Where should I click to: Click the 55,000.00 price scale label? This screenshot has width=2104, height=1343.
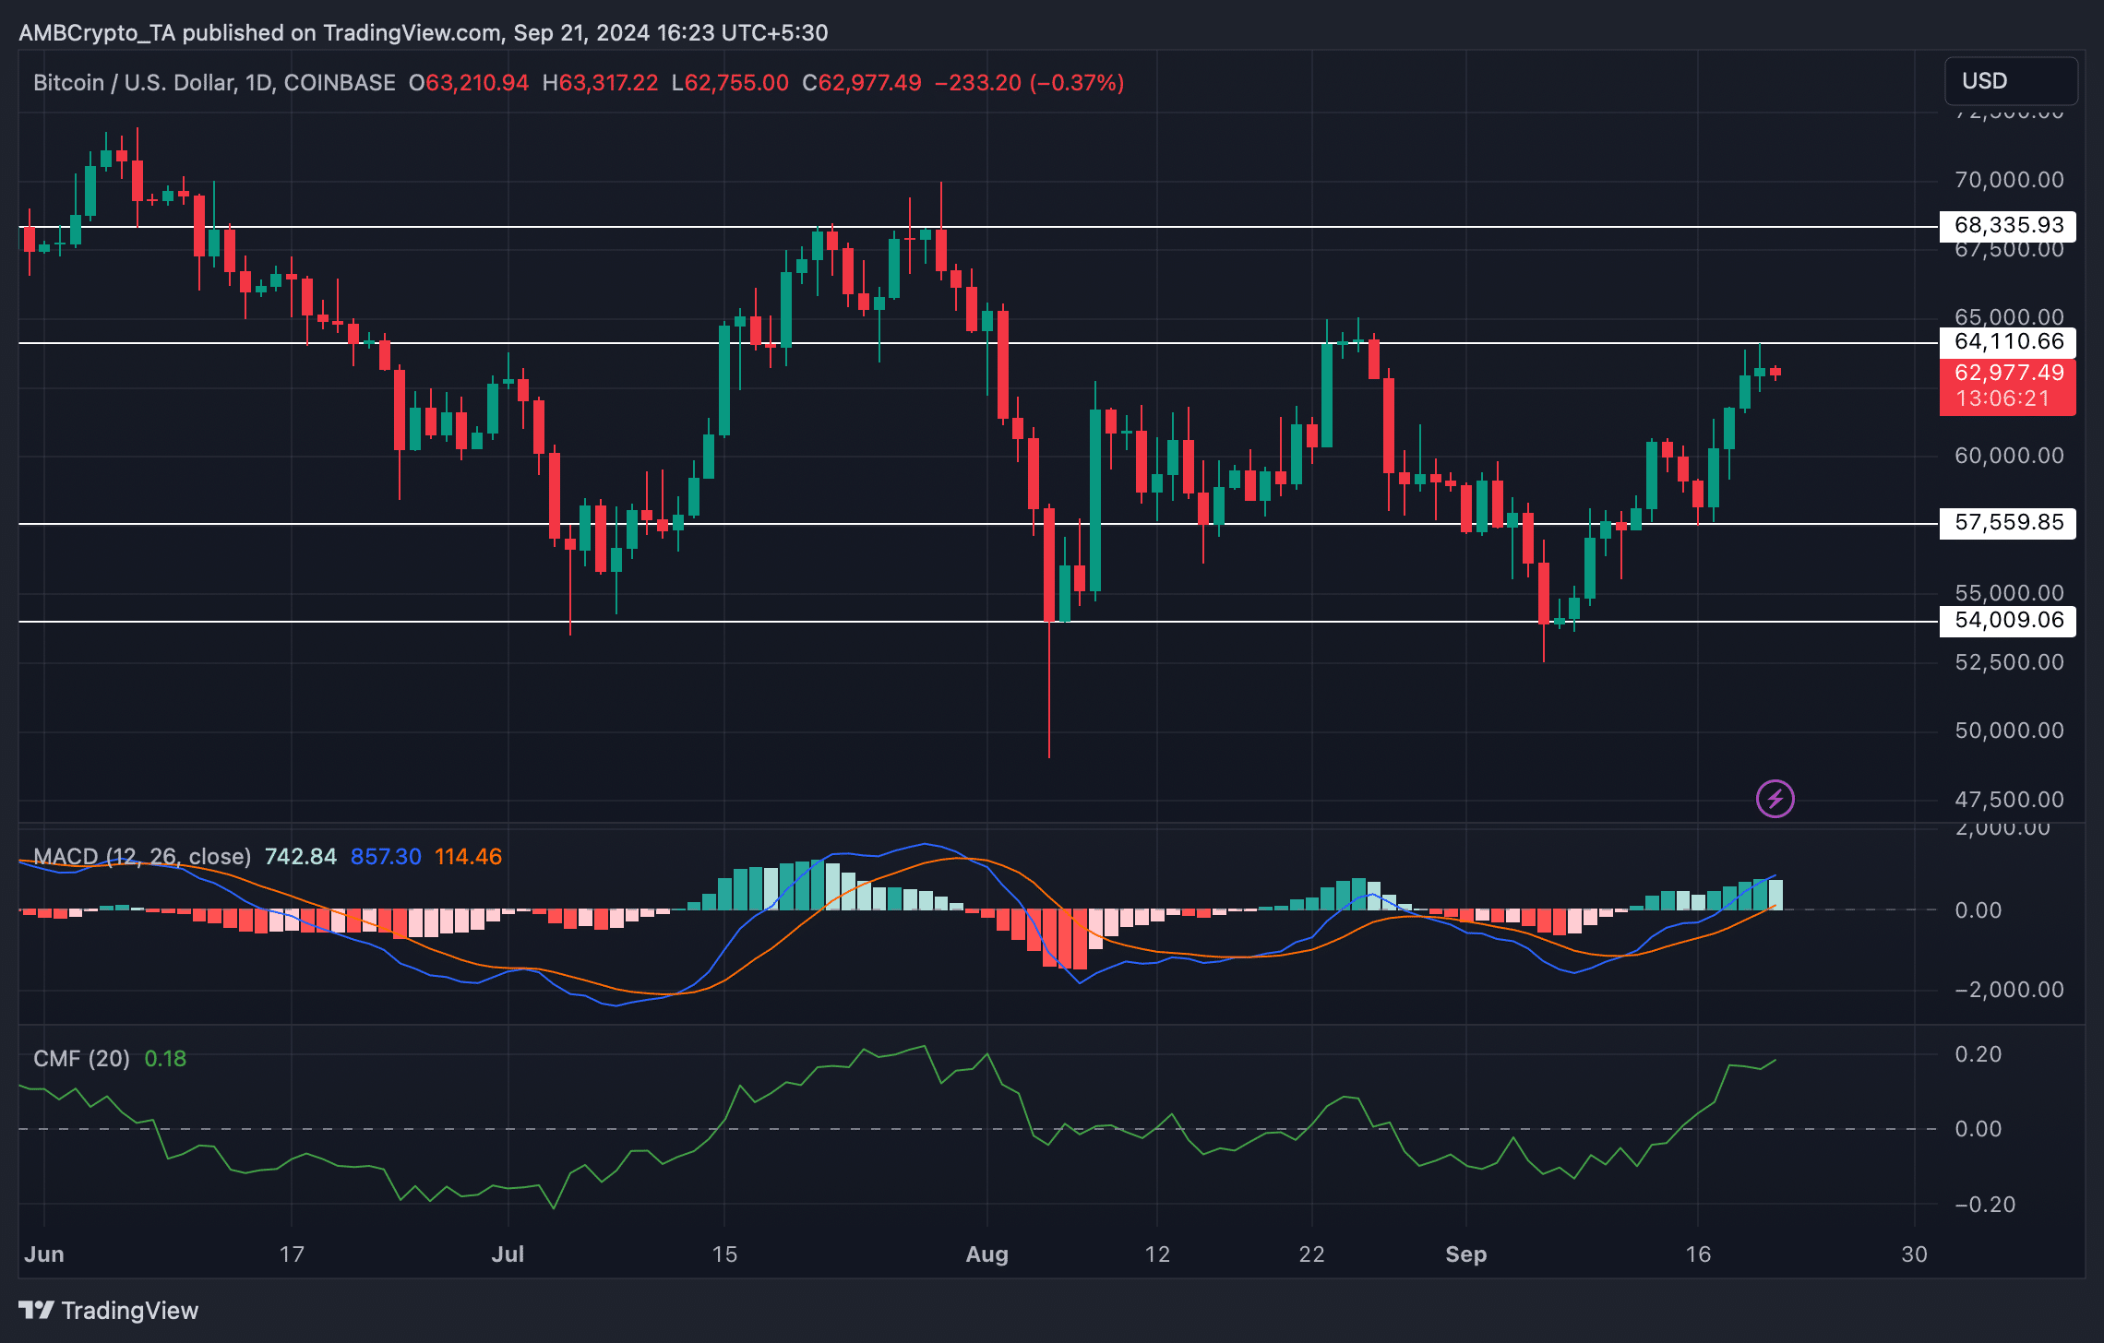tap(2009, 593)
